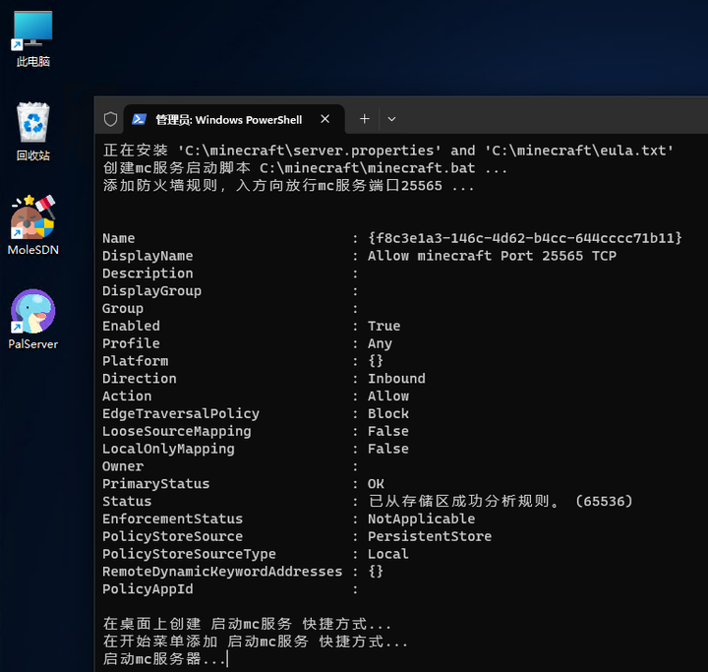Click the DisplayName value 'Allow minecraft Port 25565 TCP'
Image resolution: width=708 pixels, height=672 pixels.
pyautogui.click(x=492, y=256)
